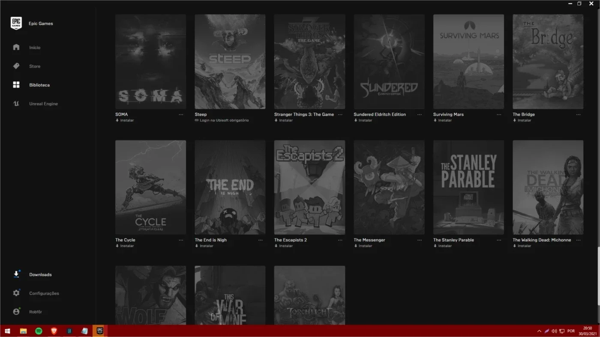
Task: Click install arrow icon under The Stanley Parable
Action: coord(435,246)
